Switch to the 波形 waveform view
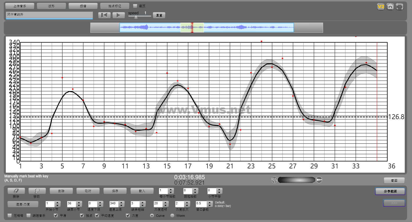Image resolution: width=412 pixels, height=222 pixels. click(51, 6)
